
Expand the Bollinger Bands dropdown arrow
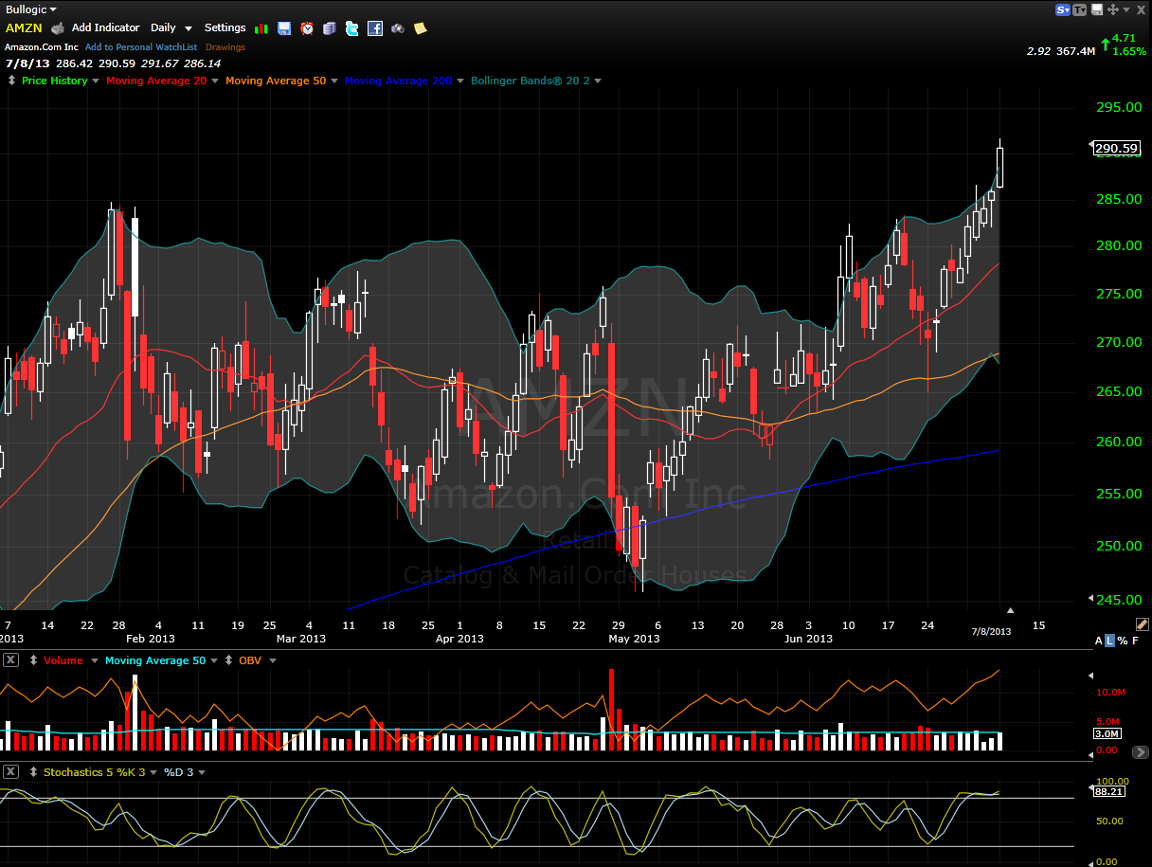(598, 81)
